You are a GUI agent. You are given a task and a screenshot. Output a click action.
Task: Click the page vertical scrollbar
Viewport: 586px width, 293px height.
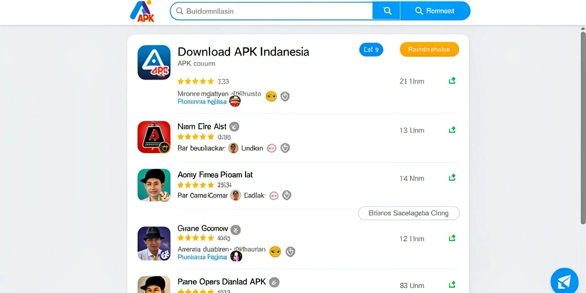[583, 128]
